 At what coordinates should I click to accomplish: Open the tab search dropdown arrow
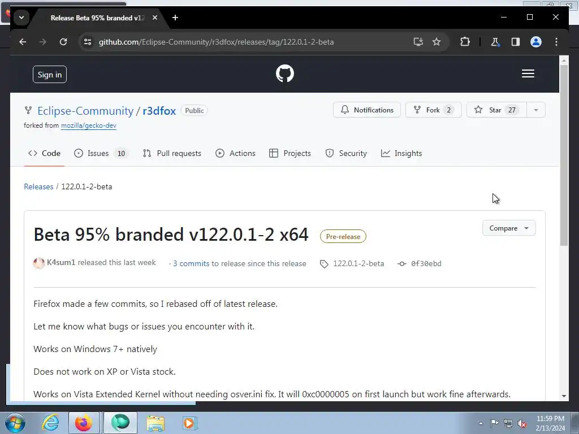[x=21, y=18]
